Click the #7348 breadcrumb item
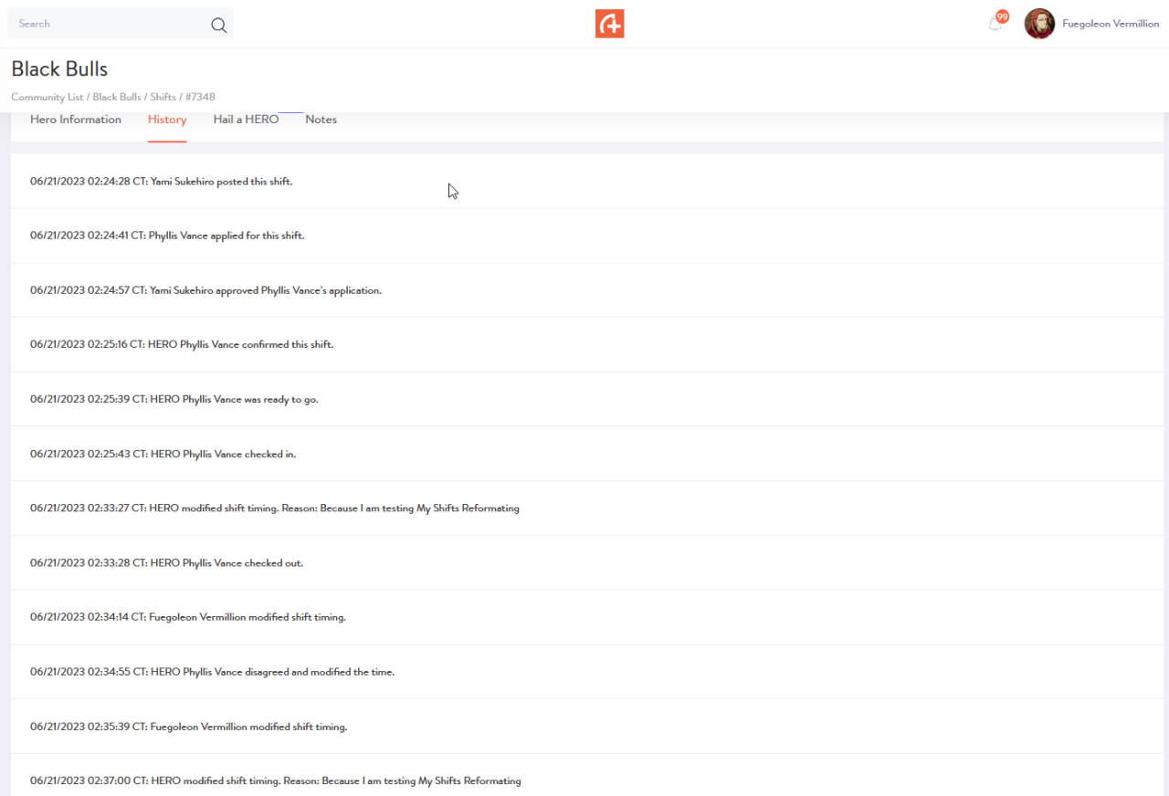Viewport: 1169px width, 796px height. click(200, 97)
